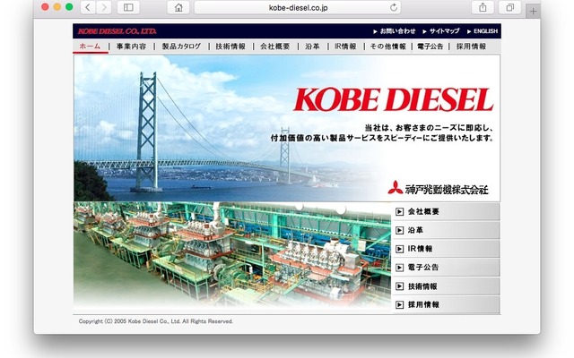Screen dimensions: 574x358
Task: Open the 会社概要 item in top navigation
Action: click(275, 47)
